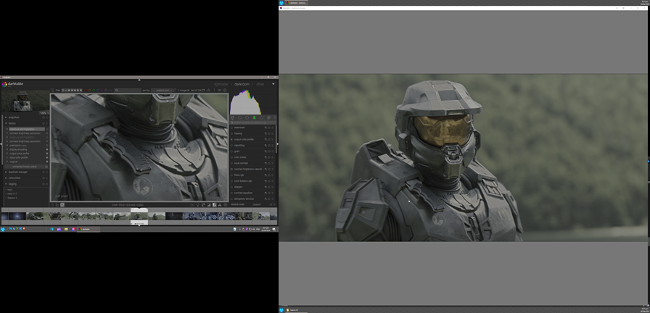
Task: Select the color modules group icon
Action: (254, 117)
